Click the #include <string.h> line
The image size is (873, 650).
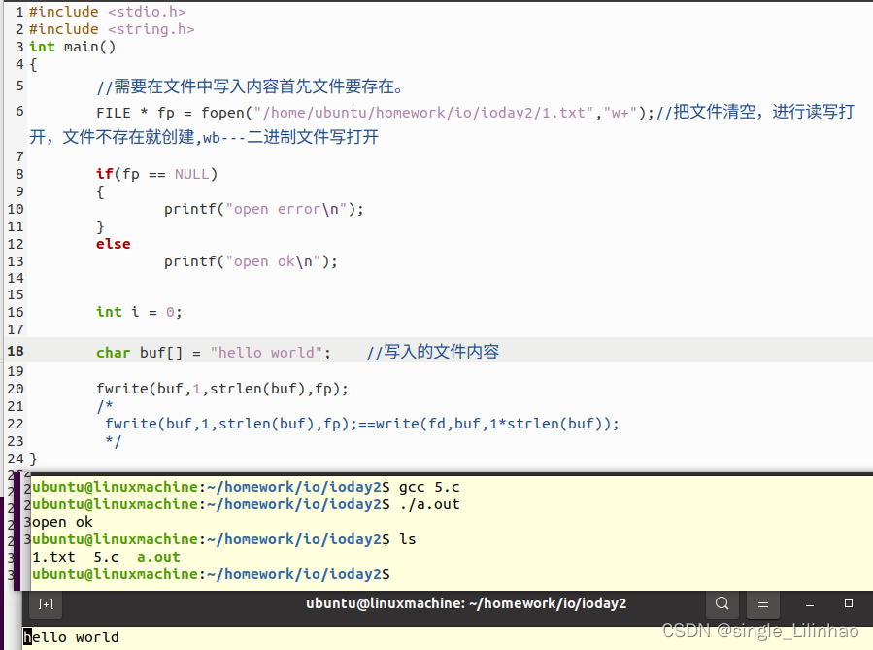click(x=112, y=29)
